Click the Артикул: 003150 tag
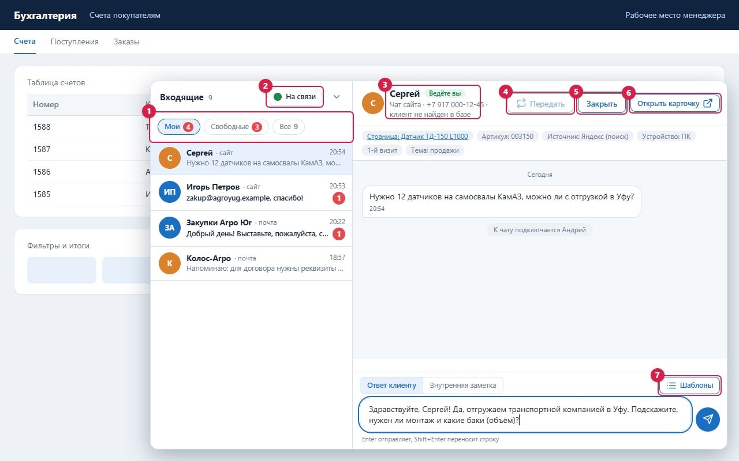Screen dimensions: 739x461 tap(508, 136)
